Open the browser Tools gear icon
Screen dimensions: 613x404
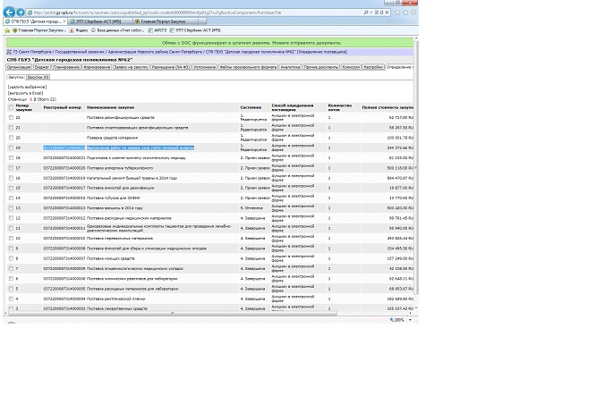(413, 13)
